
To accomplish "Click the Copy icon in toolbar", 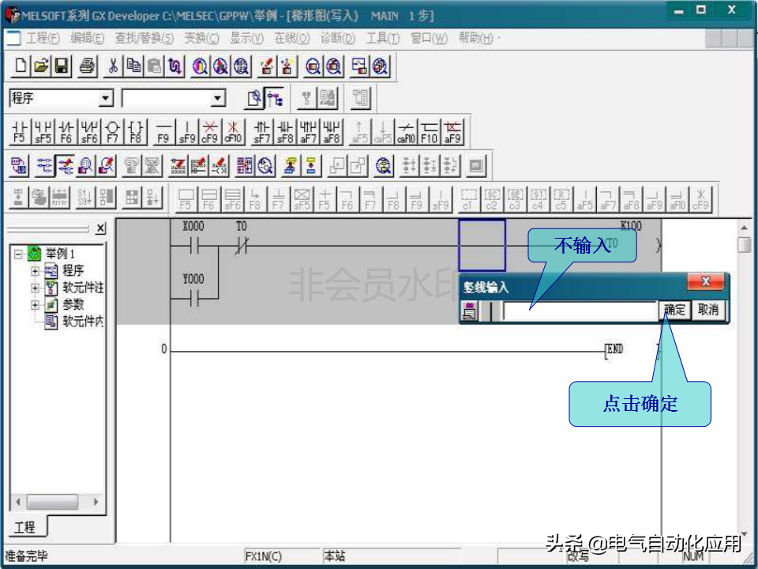I will coord(133,66).
